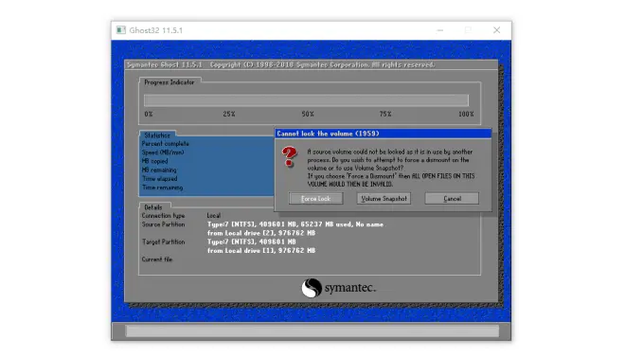625x358 pixels.
Task: Click the 'Local' connection type value
Action: [x=214, y=215]
